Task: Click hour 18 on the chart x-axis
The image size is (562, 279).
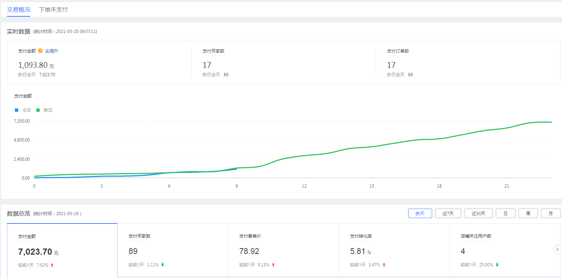Action: pyautogui.click(x=439, y=186)
